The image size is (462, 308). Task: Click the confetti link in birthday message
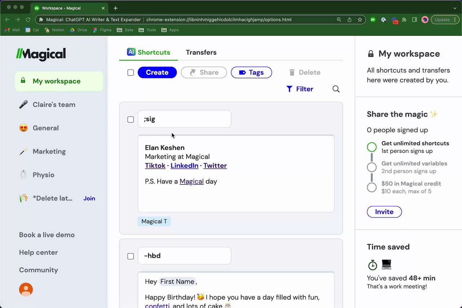(157, 305)
